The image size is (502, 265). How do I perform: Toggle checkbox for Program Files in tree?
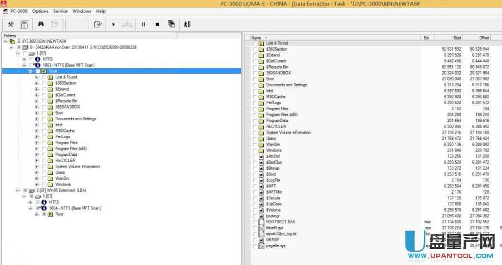[44, 143]
